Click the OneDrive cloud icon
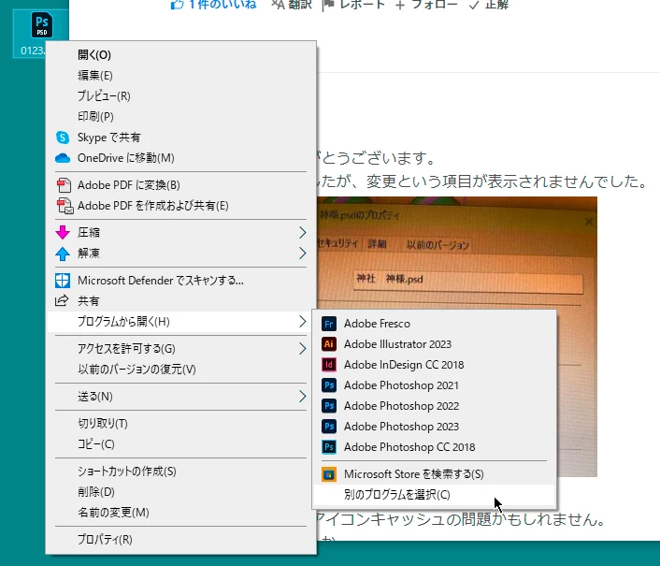Viewport: 660px width, 566px height. 63,158
